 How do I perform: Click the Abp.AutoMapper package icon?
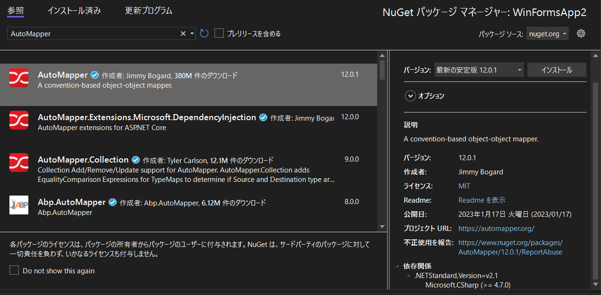(19, 205)
